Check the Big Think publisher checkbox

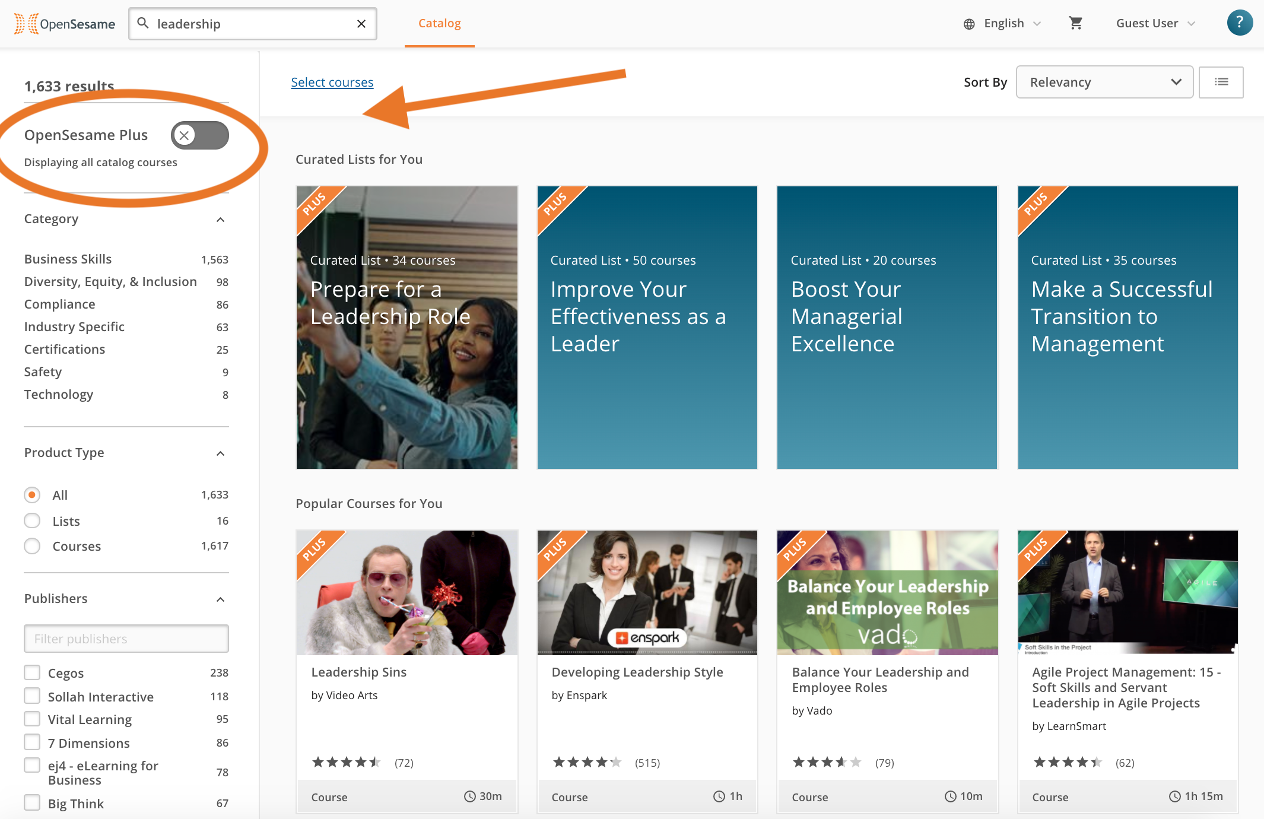32,802
